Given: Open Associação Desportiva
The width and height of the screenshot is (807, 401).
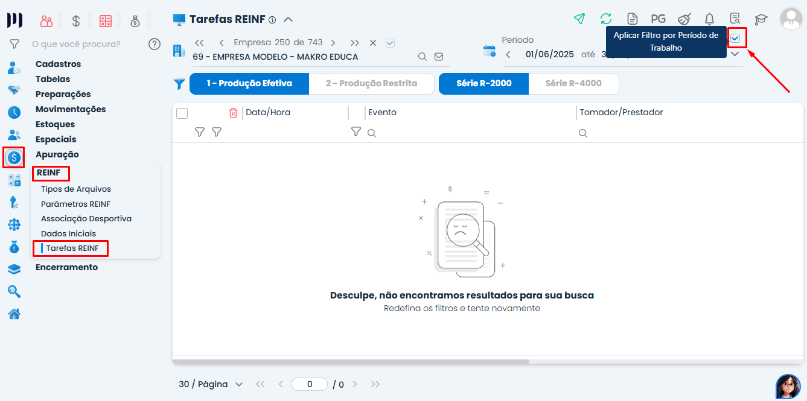Looking at the screenshot, I should click(86, 218).
